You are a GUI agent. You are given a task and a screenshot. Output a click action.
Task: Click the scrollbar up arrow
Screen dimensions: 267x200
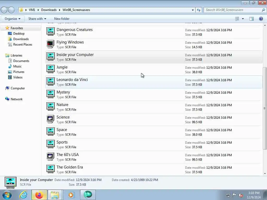265,25
